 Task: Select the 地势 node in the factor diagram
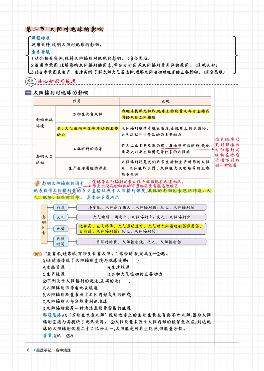coord(61,229)
